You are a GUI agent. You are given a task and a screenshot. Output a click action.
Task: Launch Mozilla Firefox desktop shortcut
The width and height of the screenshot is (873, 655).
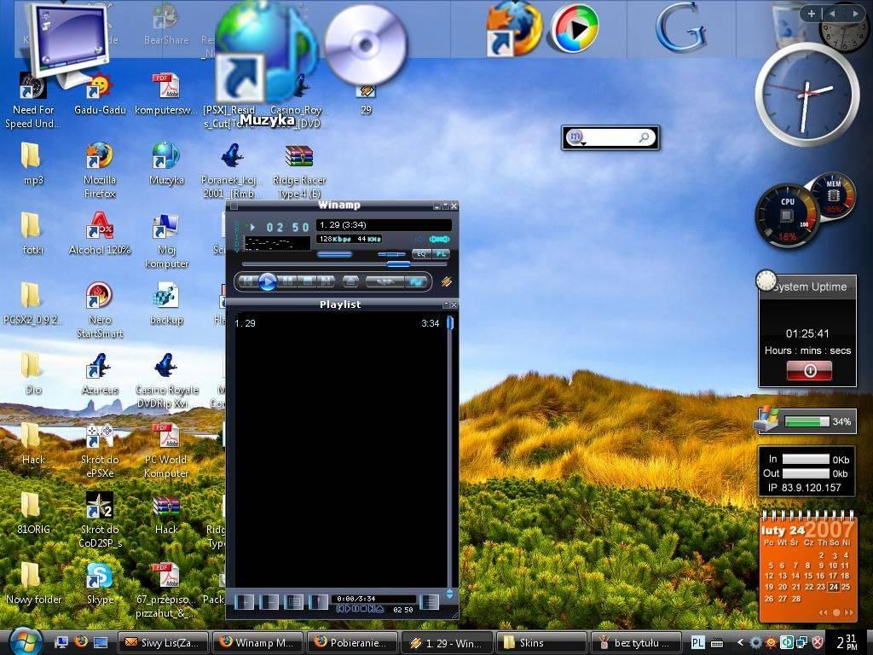pyautogui.click(x=100, y=170)
